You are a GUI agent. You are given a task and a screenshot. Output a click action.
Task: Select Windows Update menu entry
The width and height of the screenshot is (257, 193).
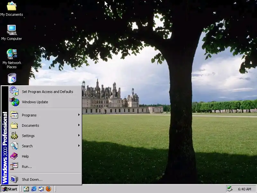click(x=45, y=102)
